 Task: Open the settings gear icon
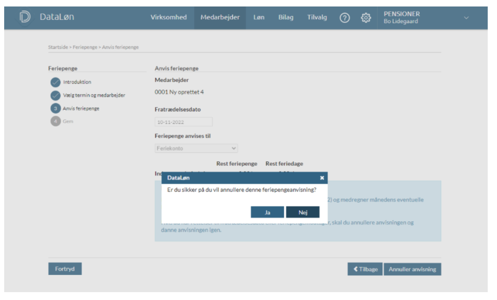click(366, 18)
